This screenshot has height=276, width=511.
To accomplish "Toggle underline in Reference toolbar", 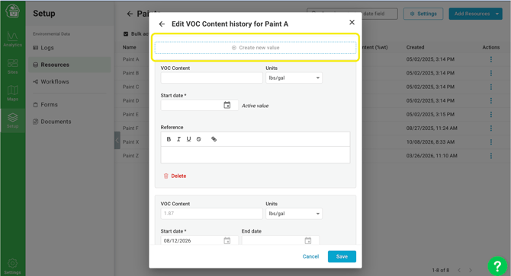I will [x=188, y=139].
